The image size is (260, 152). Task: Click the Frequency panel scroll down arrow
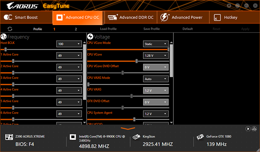coord(84,122)
